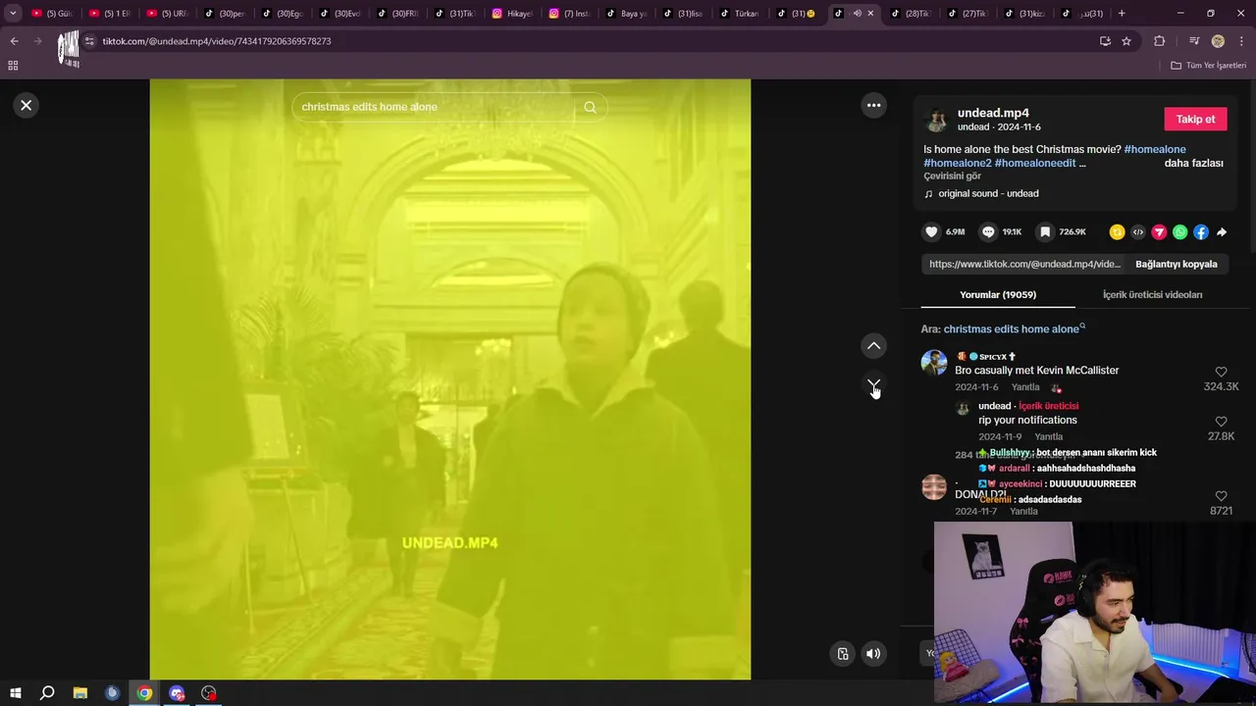Click the search magnifier in video search bar

(x=590, y=107)
